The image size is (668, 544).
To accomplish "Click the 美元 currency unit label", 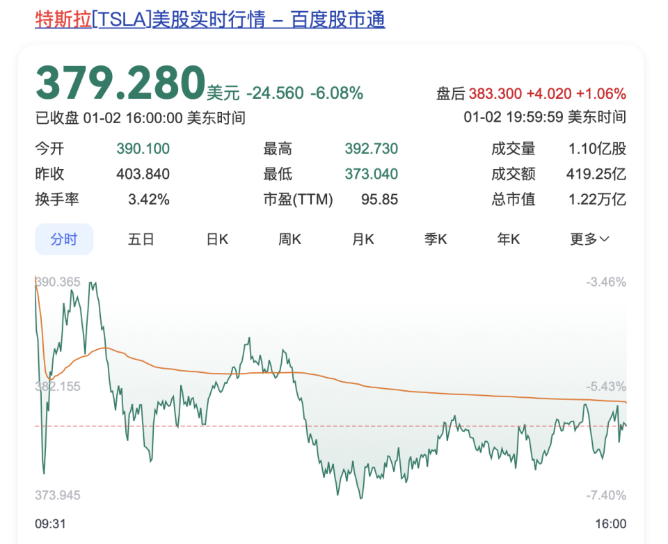I will pyautogui.click(x=223, y=93).
